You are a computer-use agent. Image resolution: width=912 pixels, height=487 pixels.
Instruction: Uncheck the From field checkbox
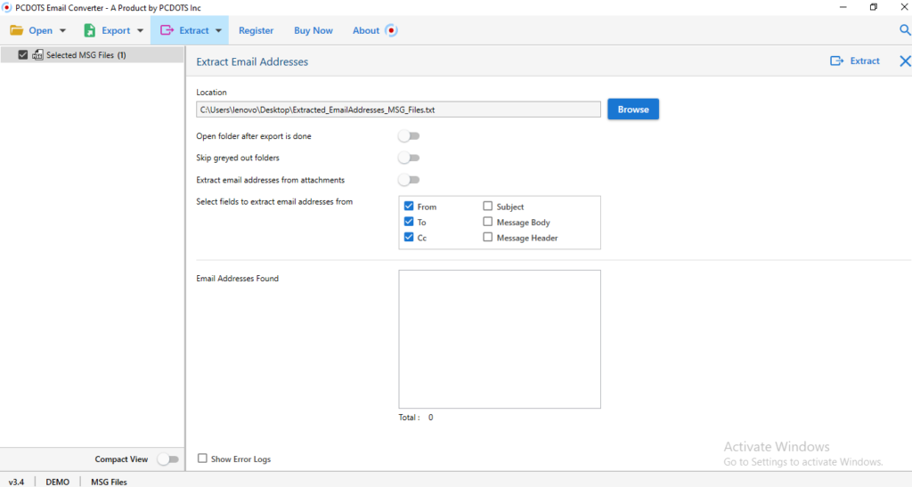pyautogui.click(x=409, y=207)
